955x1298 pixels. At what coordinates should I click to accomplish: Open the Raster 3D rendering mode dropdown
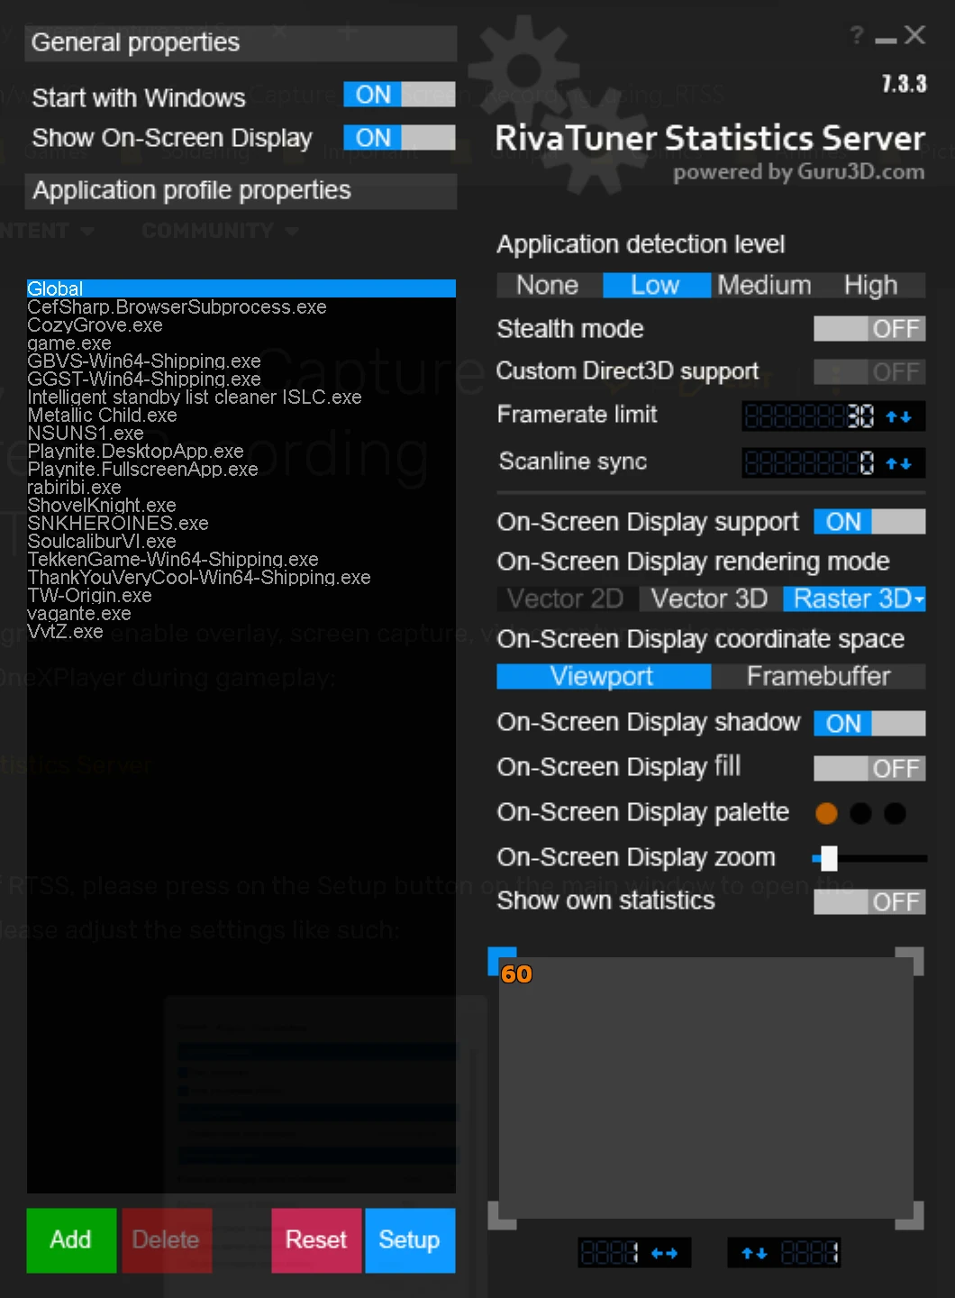tap(920, 599)
